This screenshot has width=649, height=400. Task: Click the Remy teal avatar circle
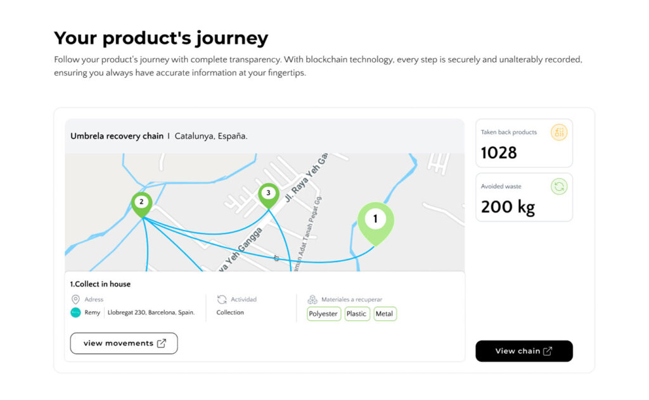[75, 313]
